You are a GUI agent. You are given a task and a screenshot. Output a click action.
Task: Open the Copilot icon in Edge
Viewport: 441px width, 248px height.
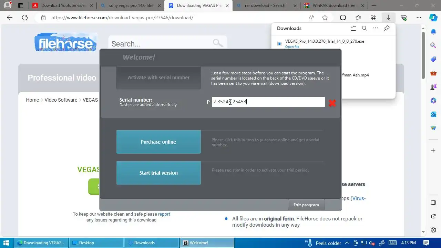pos(433,18)
